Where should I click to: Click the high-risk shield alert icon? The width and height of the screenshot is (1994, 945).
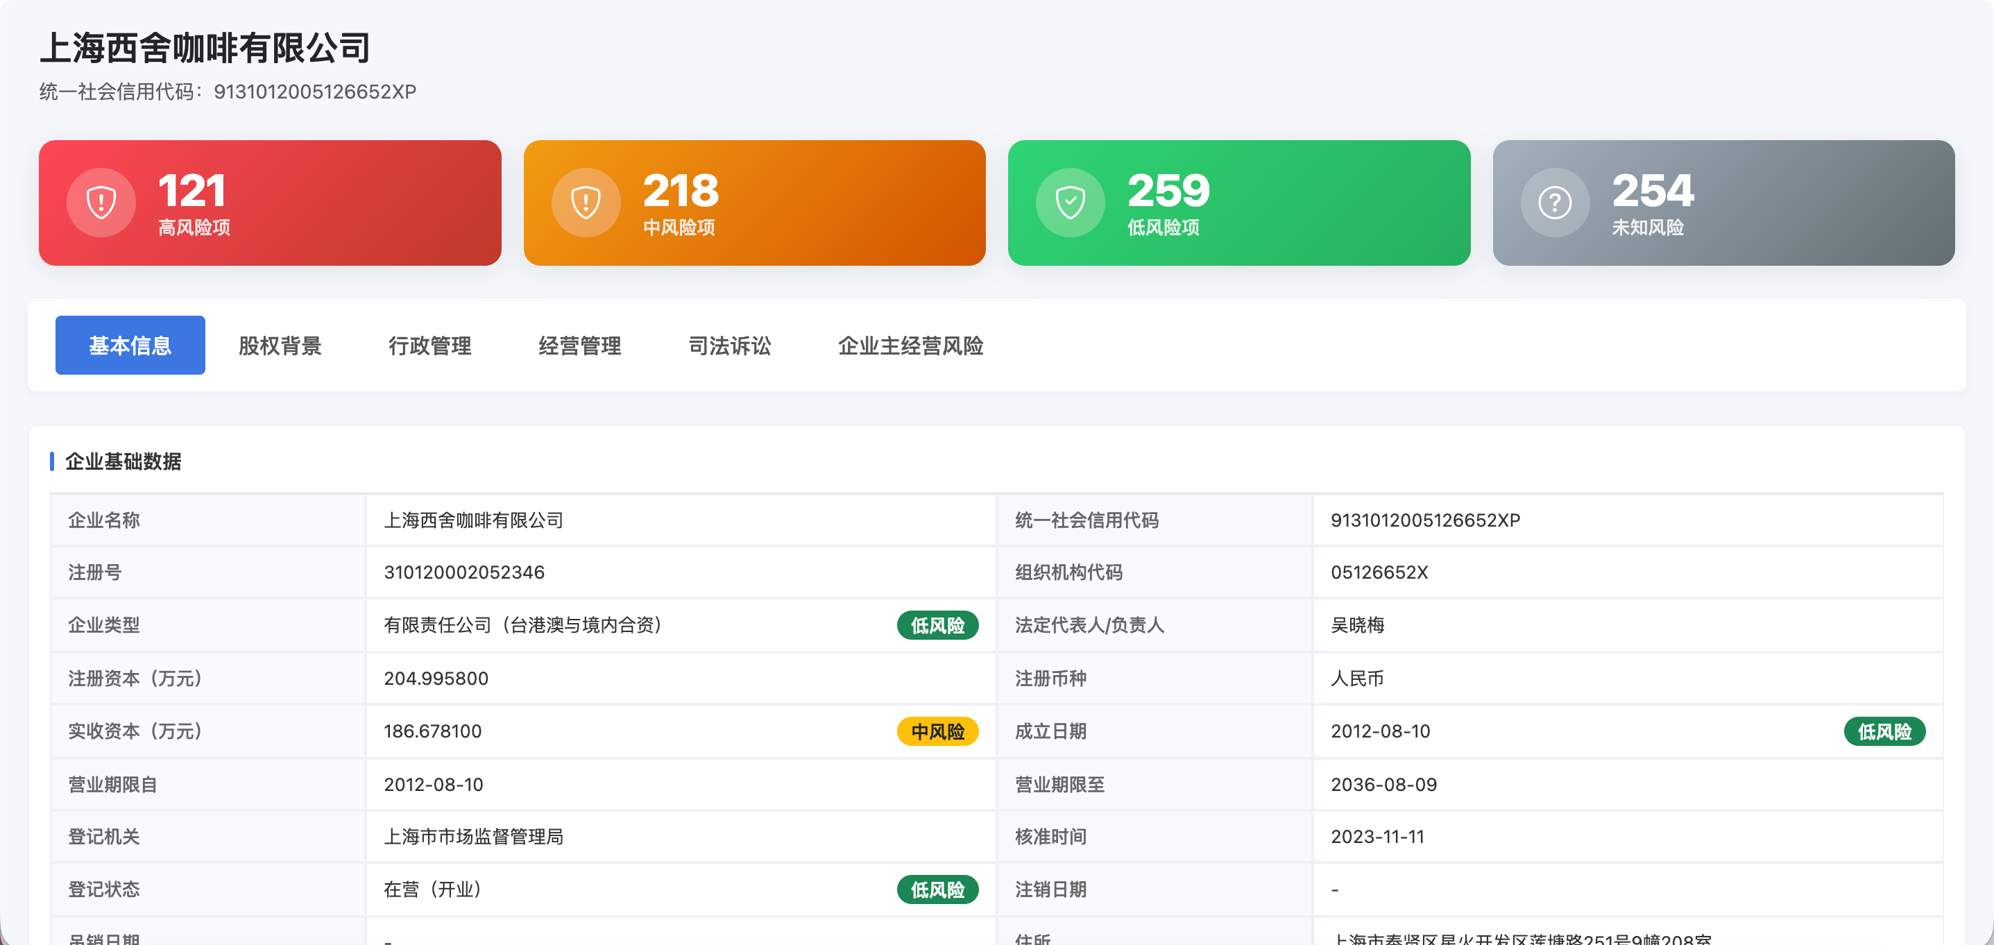coord(101,203)
